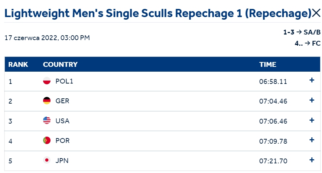322x173 pixels.
Task: Click the Germany flag icon
Action: tap(47, 101)
